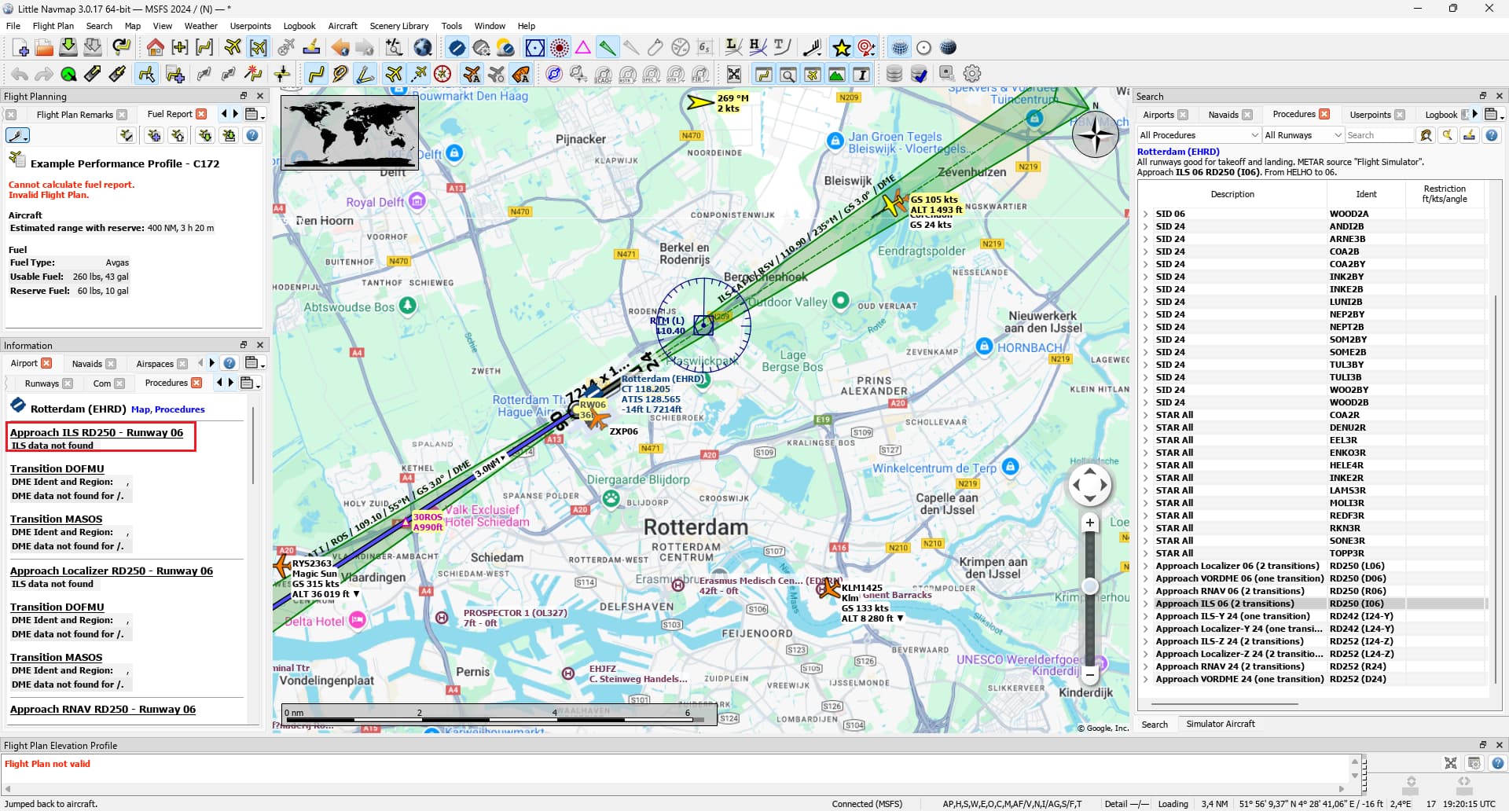Click show procedure on map icon in Search

tap(1426, 135)
